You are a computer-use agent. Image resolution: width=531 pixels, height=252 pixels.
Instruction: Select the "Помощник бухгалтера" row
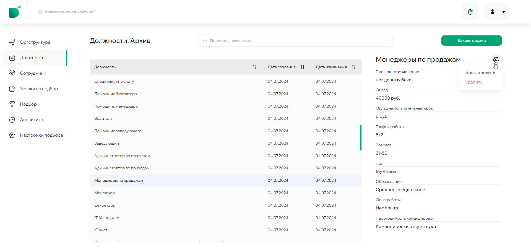pyautogui.click(x=226, y=94)
